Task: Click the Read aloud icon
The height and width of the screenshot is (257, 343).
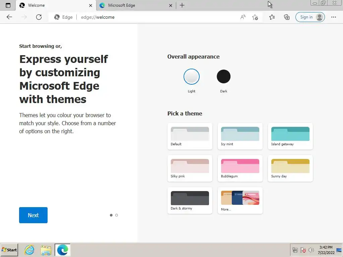Action: 243,17
